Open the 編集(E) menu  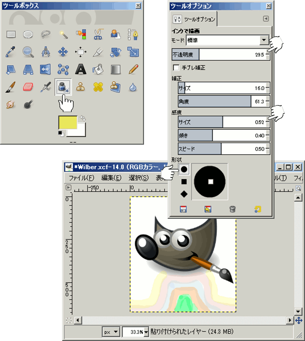coord(111,178)
